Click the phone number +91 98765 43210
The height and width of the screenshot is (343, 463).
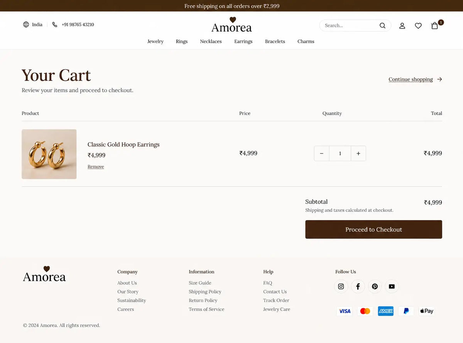pos(78,24)
